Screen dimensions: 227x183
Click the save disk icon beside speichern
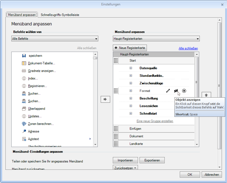coord(24,56)
